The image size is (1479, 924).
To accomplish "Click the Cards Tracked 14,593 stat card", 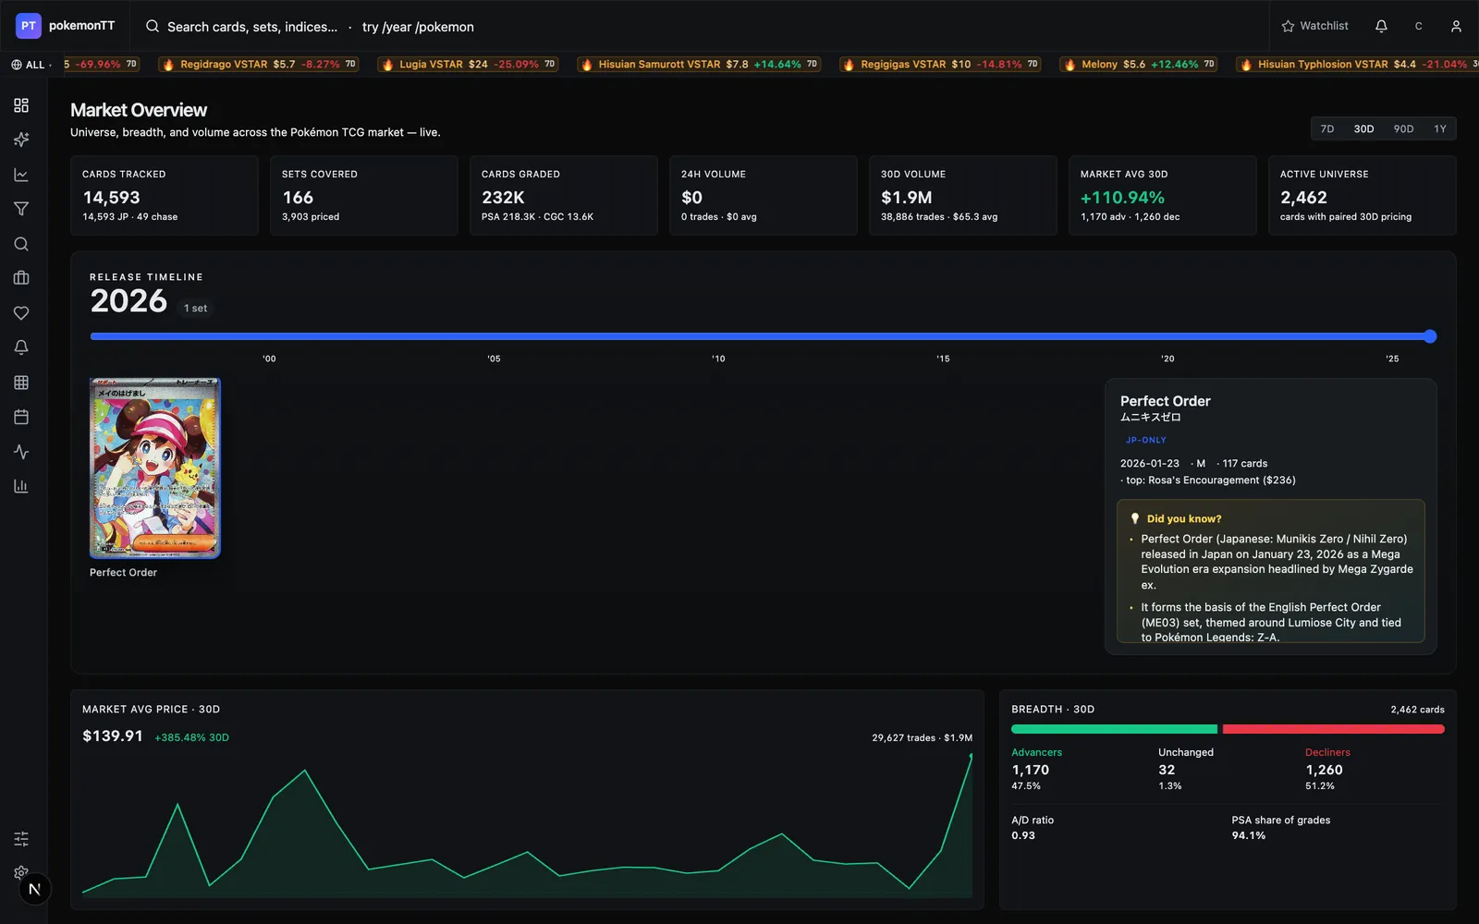I will [x=165, y=195].
